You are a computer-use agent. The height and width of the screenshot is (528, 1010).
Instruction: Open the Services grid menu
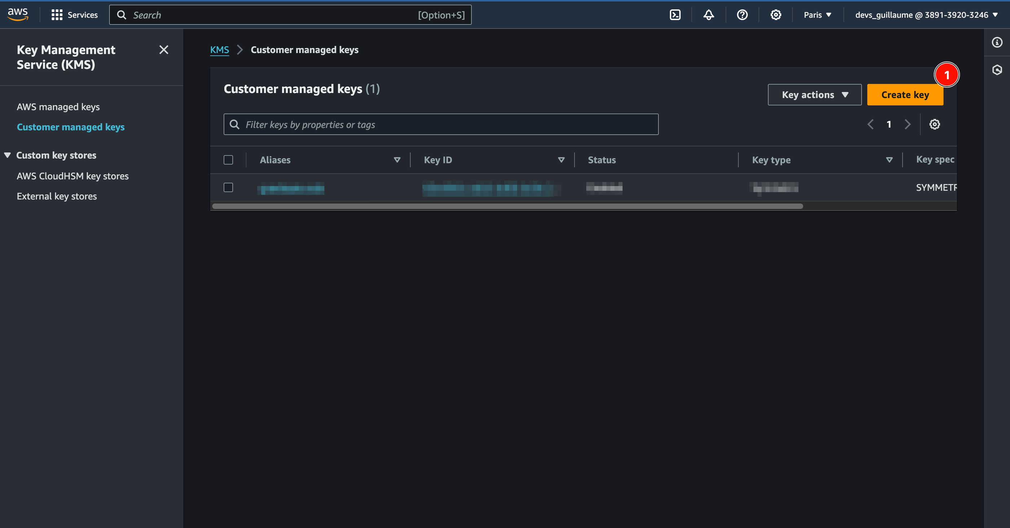click(x=57, y=15)
